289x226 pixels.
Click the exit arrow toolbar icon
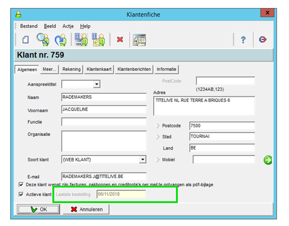pyautogui.click(x=263, y=40)
